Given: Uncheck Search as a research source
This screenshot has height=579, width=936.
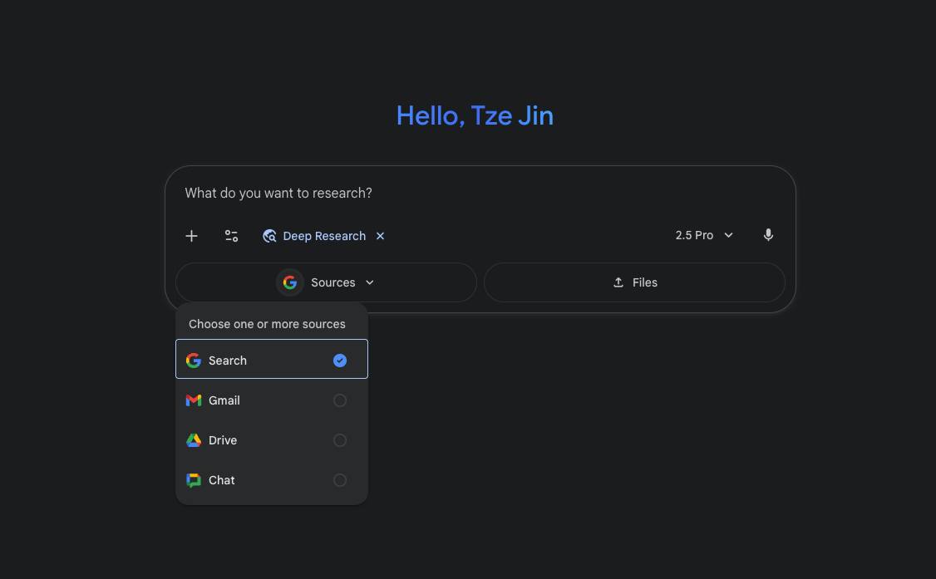Looking at the screenshot, I should [x=340, y=360].
